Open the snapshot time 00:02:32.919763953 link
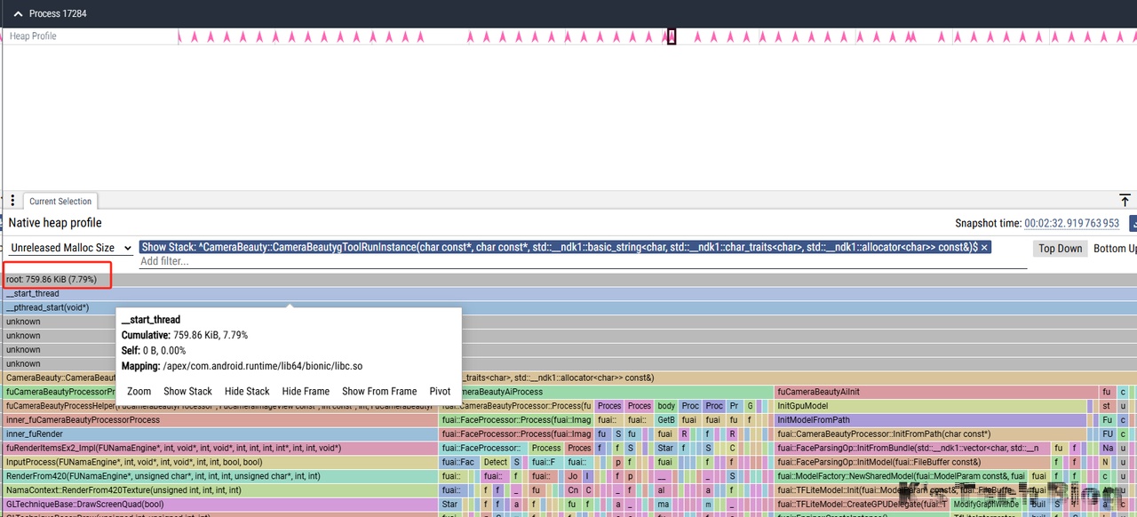This screenshot has width=1137, height=517. coord(1071,224)
